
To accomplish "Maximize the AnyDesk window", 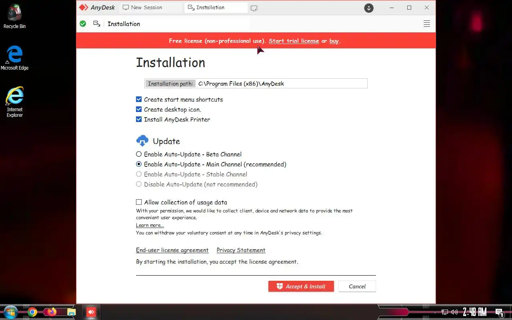I will click(x=409, y=8).
